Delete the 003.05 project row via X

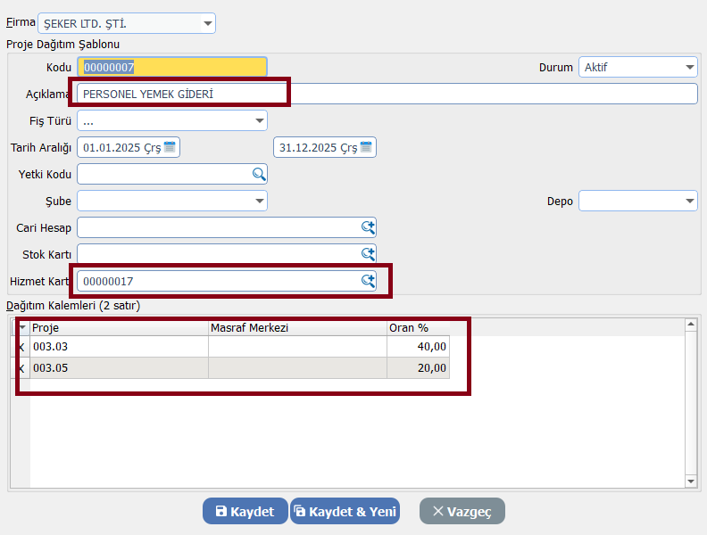21,368
